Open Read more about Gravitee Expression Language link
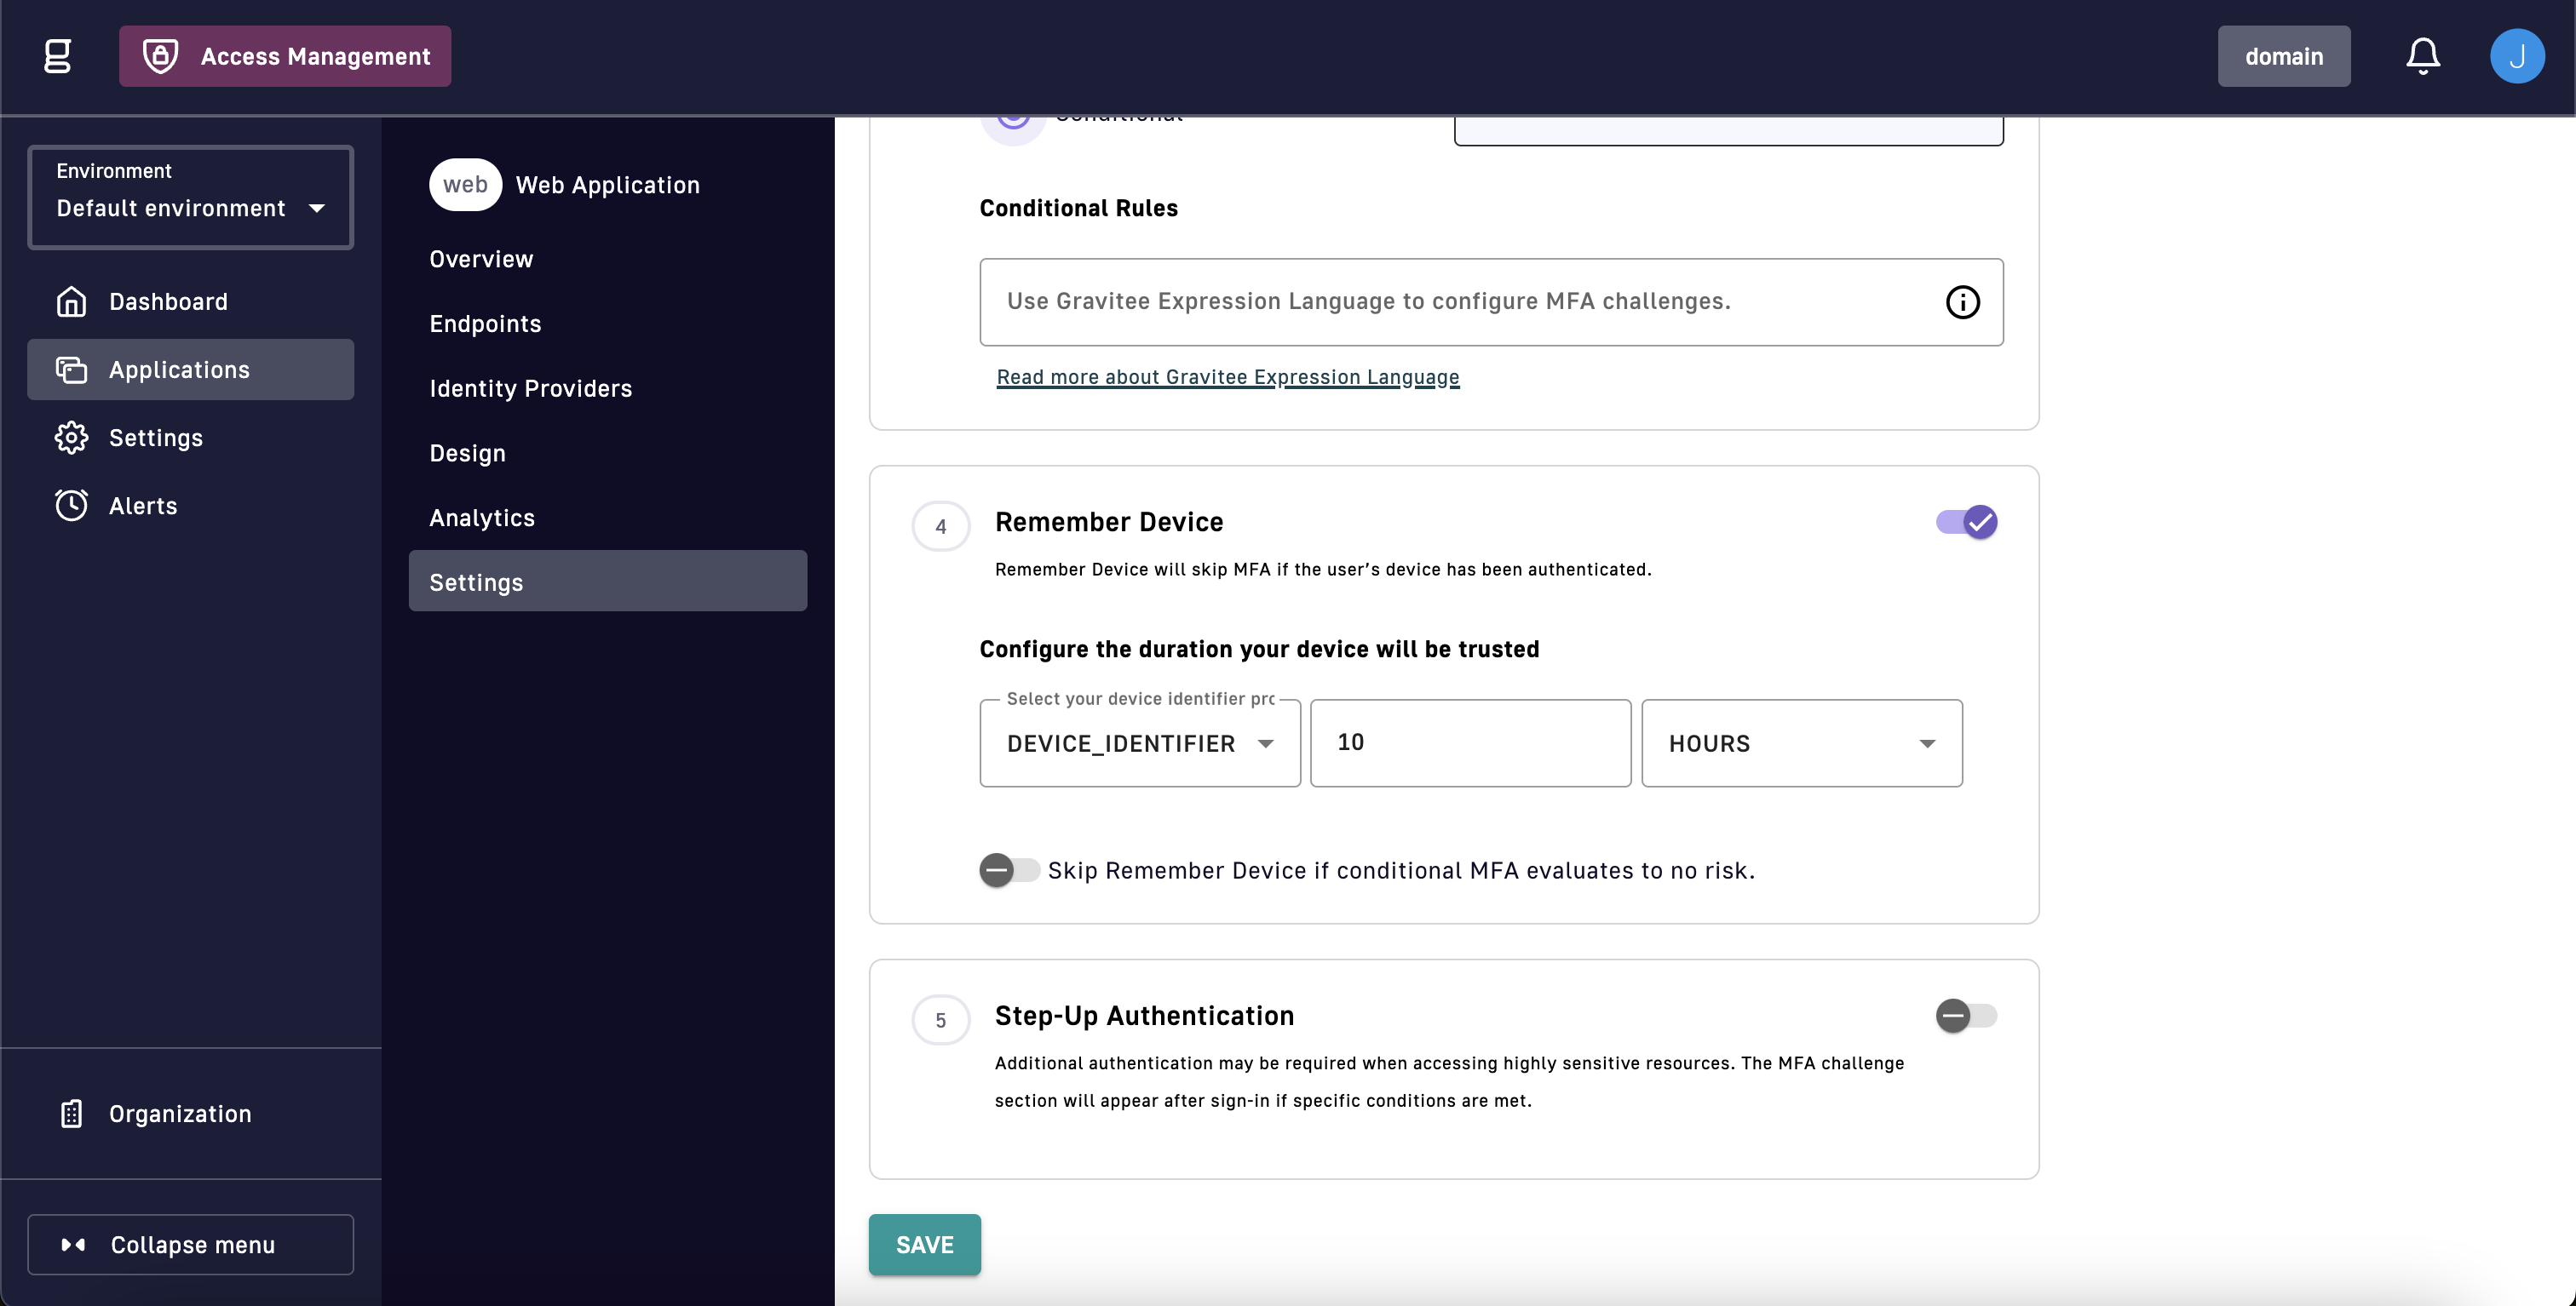This screenshot has width=2576, height=1306. point(1227,376)
